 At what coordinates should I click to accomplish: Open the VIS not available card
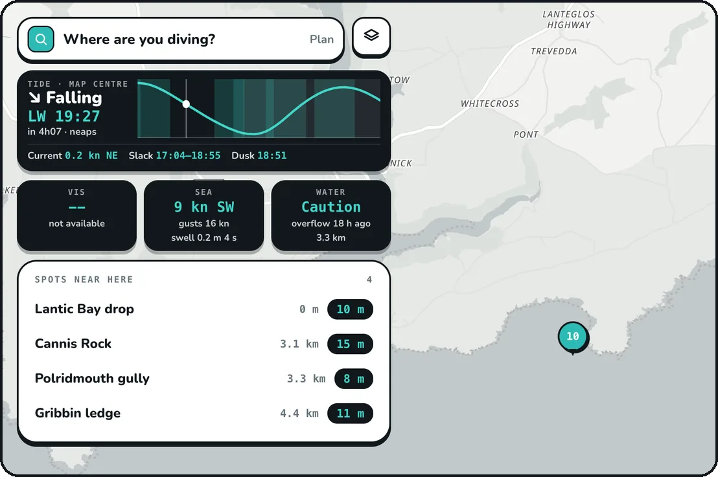tap(76, 216)
